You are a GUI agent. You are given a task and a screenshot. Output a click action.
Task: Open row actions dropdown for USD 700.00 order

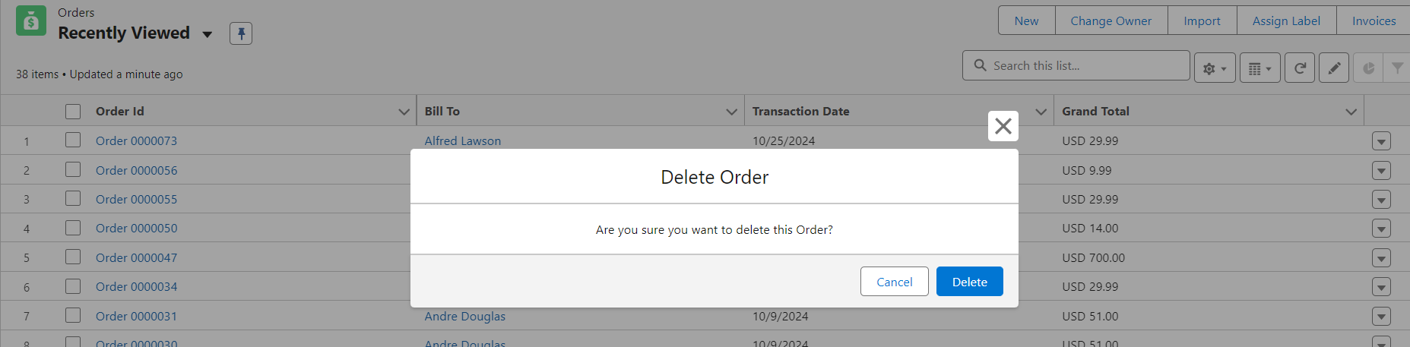click(x=1381, y=258)
